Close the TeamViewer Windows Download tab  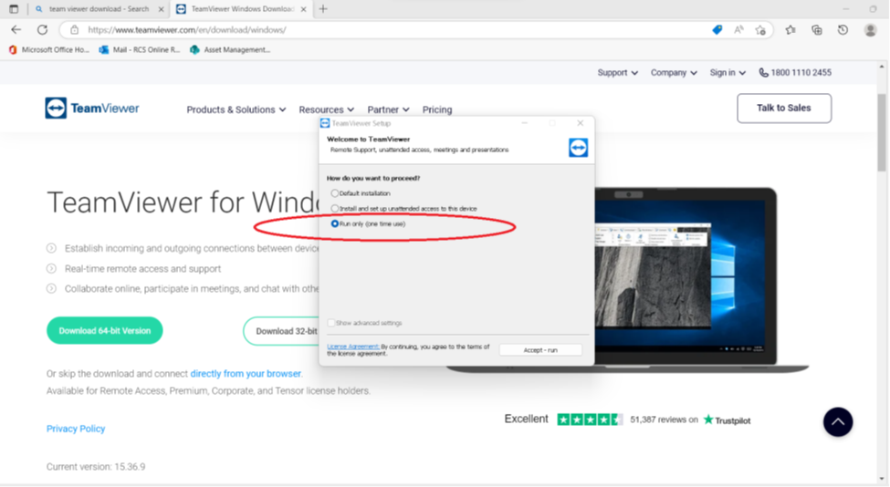[x=303, y=9]
